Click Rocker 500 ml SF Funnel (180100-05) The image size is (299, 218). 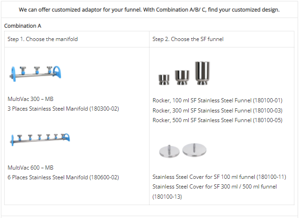[217, 120]
